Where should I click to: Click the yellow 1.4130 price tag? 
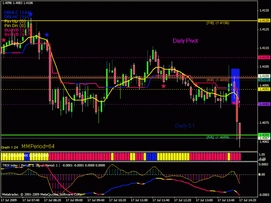pyautogui.click(x=264, y=20)
